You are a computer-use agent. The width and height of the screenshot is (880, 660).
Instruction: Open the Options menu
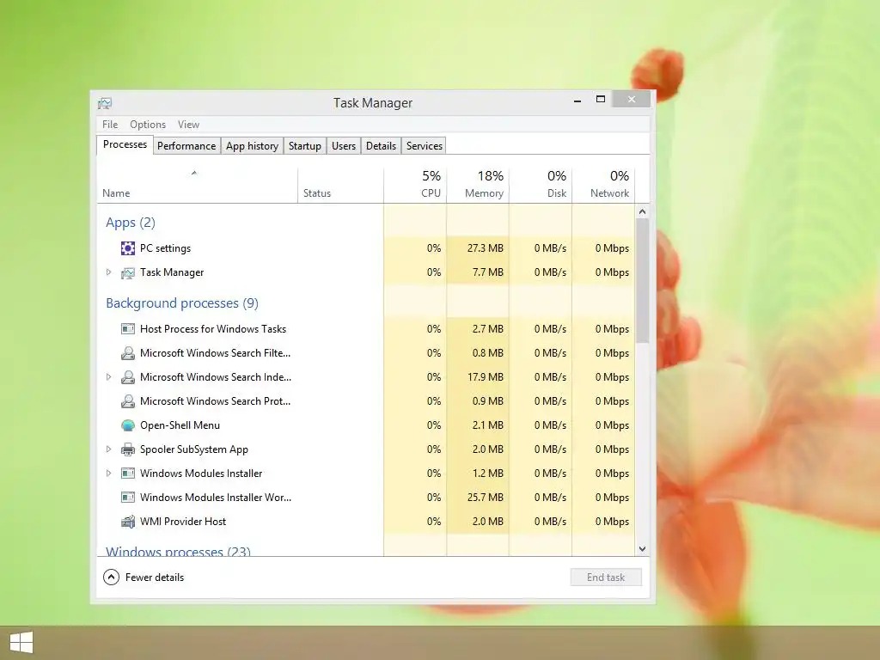pos(148,125)
